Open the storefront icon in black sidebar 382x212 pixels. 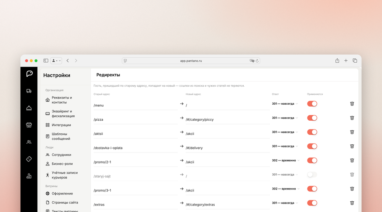(29, 125)
